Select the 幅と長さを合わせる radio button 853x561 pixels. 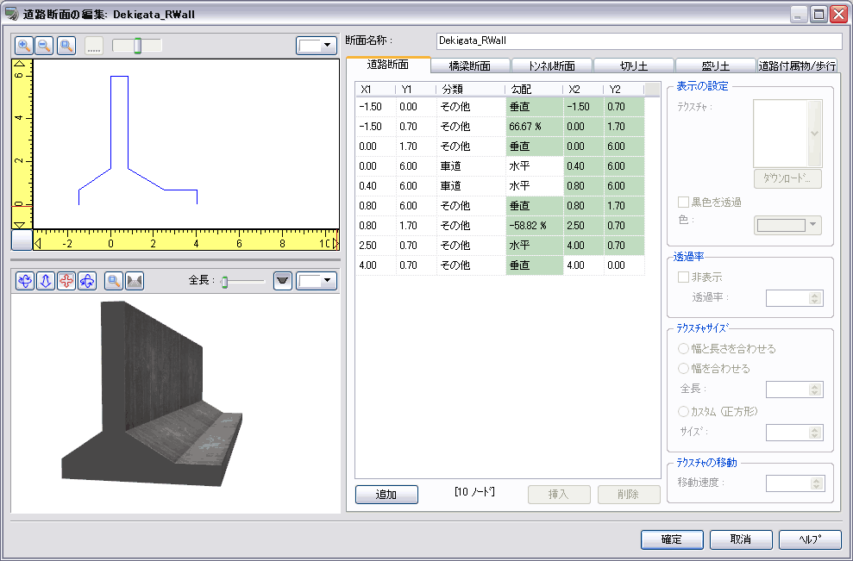[684, 349]
